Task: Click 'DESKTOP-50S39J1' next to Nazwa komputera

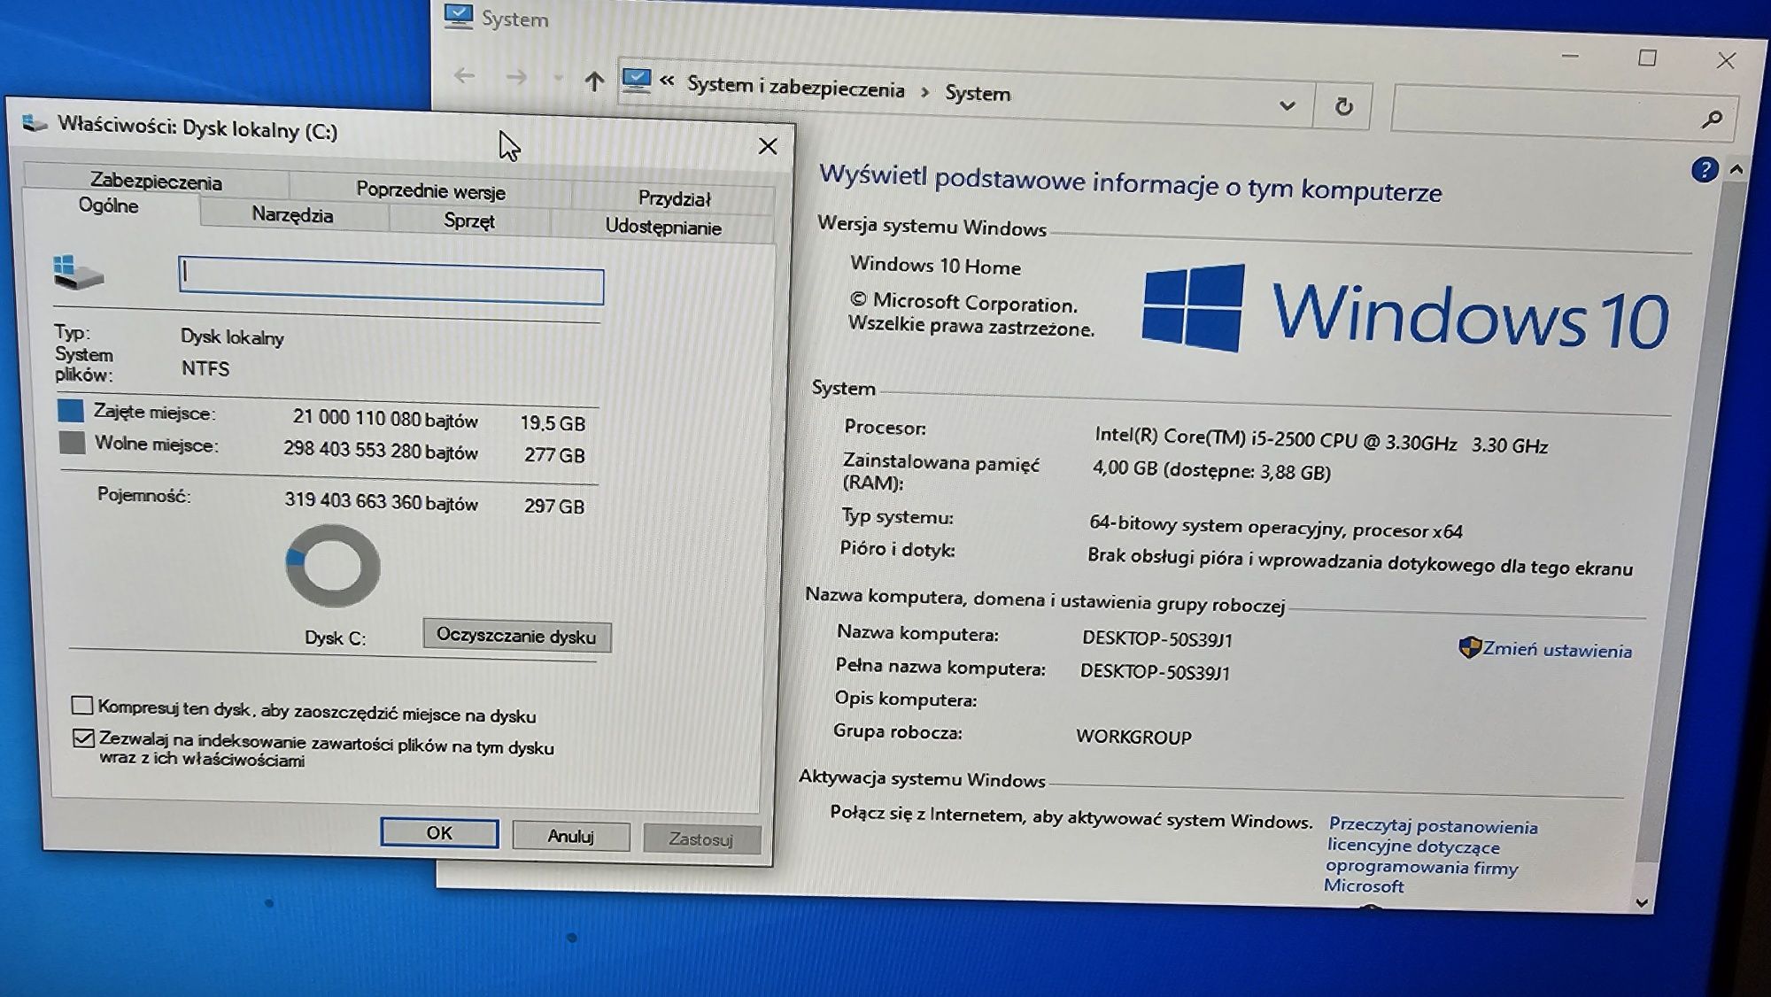Action: (x=1156, y=638)
